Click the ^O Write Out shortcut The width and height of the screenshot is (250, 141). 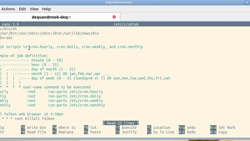[x=34, y=128]
